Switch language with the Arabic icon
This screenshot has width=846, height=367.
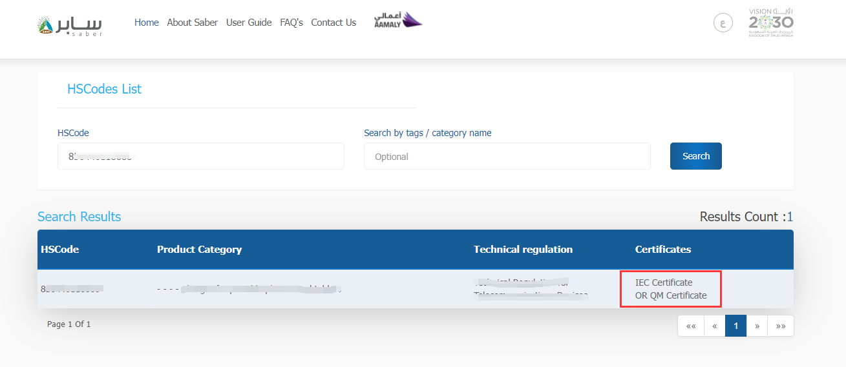(723, 23)
